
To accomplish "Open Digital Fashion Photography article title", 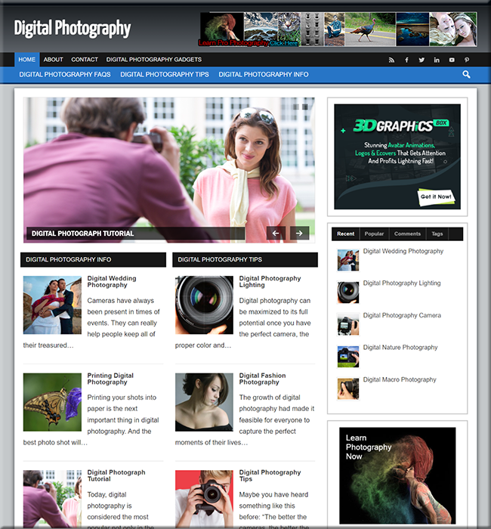I will click(262, 379).
